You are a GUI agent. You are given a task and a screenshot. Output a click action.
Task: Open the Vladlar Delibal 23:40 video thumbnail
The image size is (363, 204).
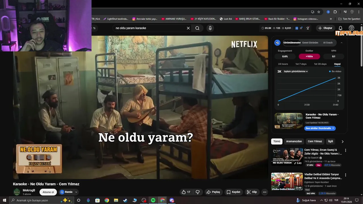(287, 182)
